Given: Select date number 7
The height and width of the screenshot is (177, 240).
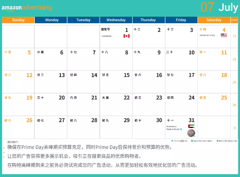Looking at the screenshot, I should 94,53.
